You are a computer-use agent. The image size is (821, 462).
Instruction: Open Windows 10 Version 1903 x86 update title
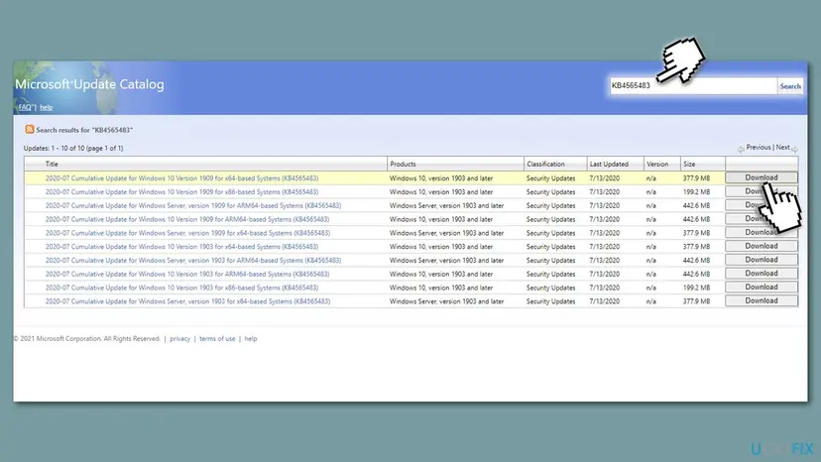pyautogui.click(x=181, y=288)
